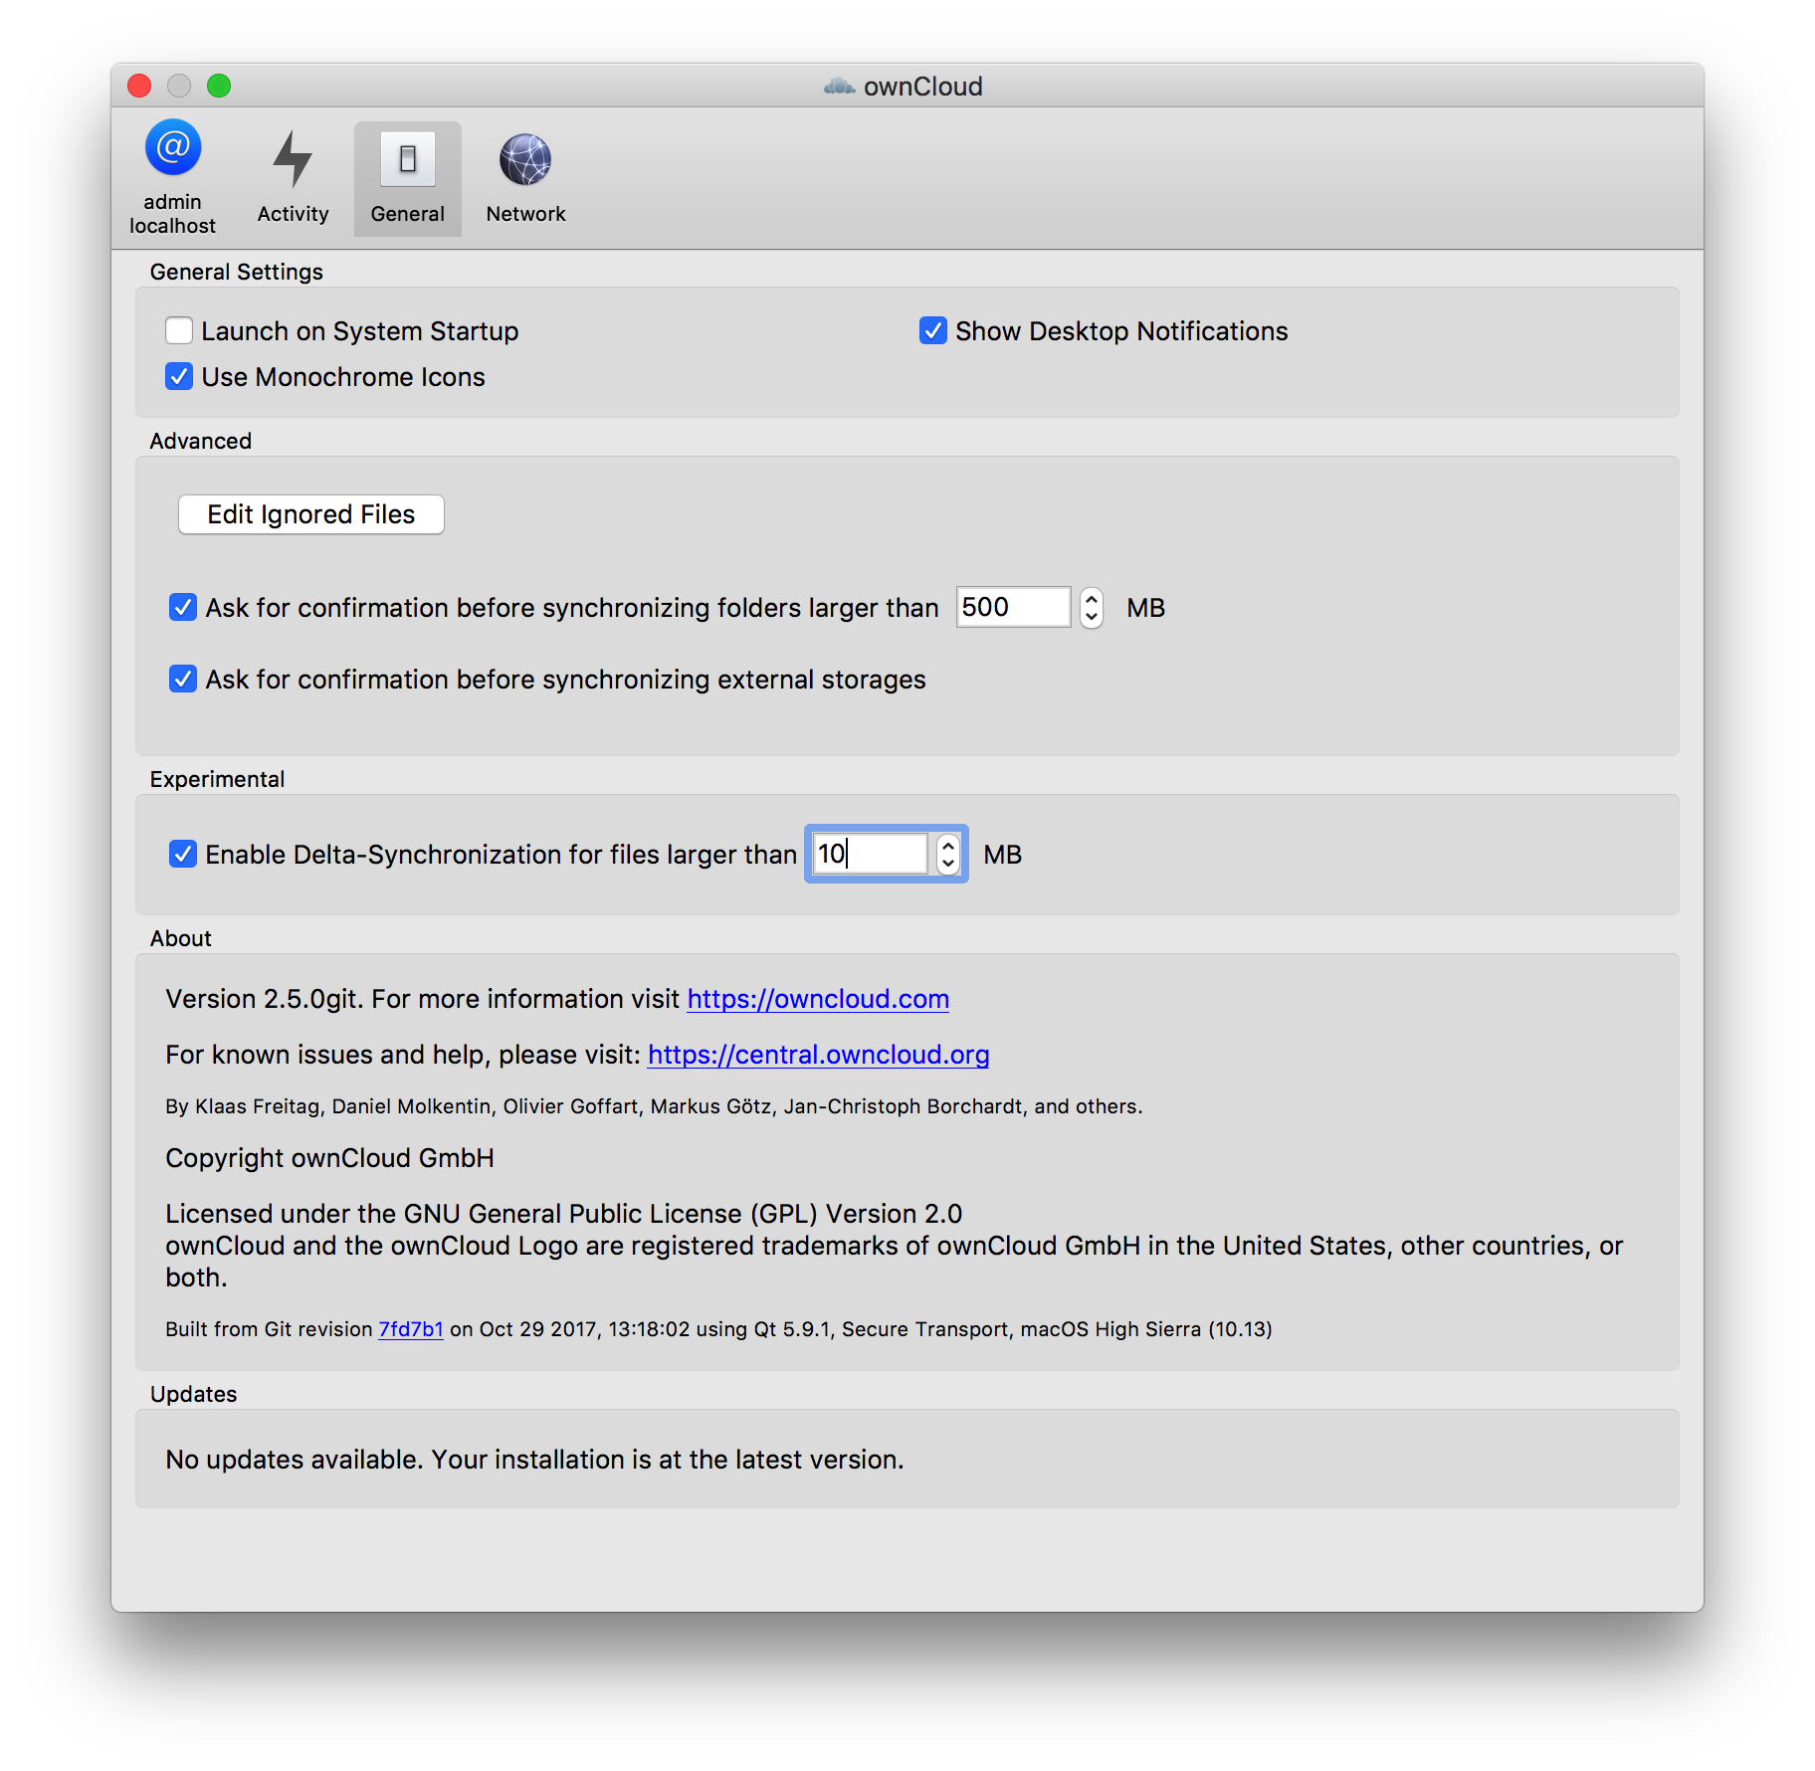Click the Delta-Synchronization size stepper arrows
The image size is (1815, 1771).
click(948, 854)
